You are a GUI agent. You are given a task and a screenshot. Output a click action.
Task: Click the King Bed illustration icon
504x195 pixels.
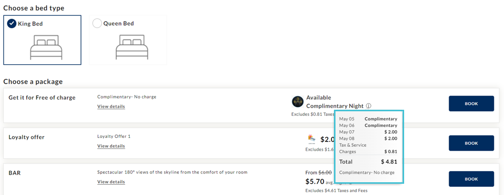pos(46,47)
